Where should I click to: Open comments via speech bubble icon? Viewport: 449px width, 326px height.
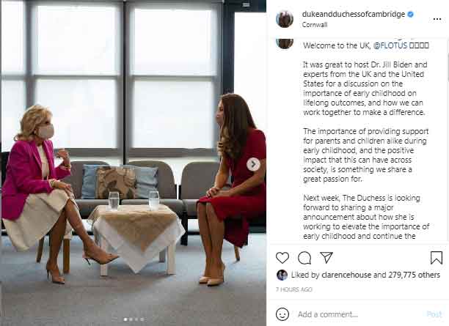coord(304,258)
